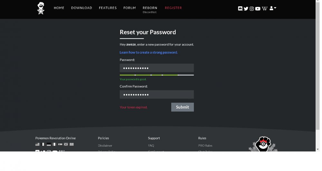Open the Instagram icon in header

point(252,9)
